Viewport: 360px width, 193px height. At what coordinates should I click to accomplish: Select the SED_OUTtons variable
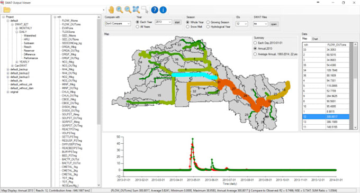coord(70,40)
